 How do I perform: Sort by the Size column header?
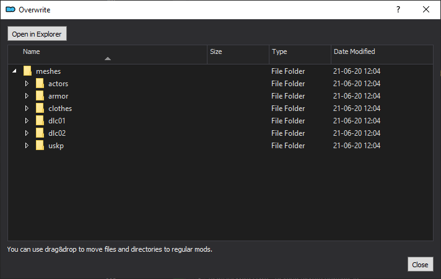click(x=238, y=55)
